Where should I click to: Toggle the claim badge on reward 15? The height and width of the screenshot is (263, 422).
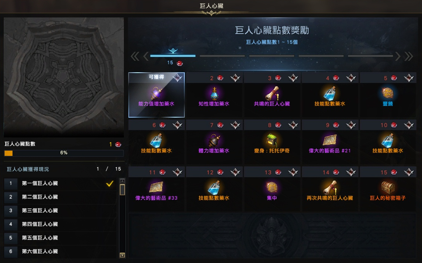408,172
